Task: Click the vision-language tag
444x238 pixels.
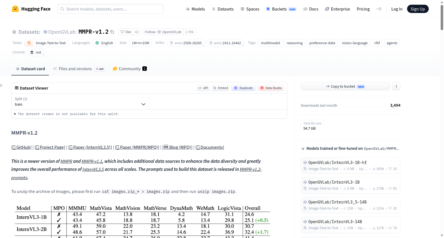Action: [x=355, y=43]
